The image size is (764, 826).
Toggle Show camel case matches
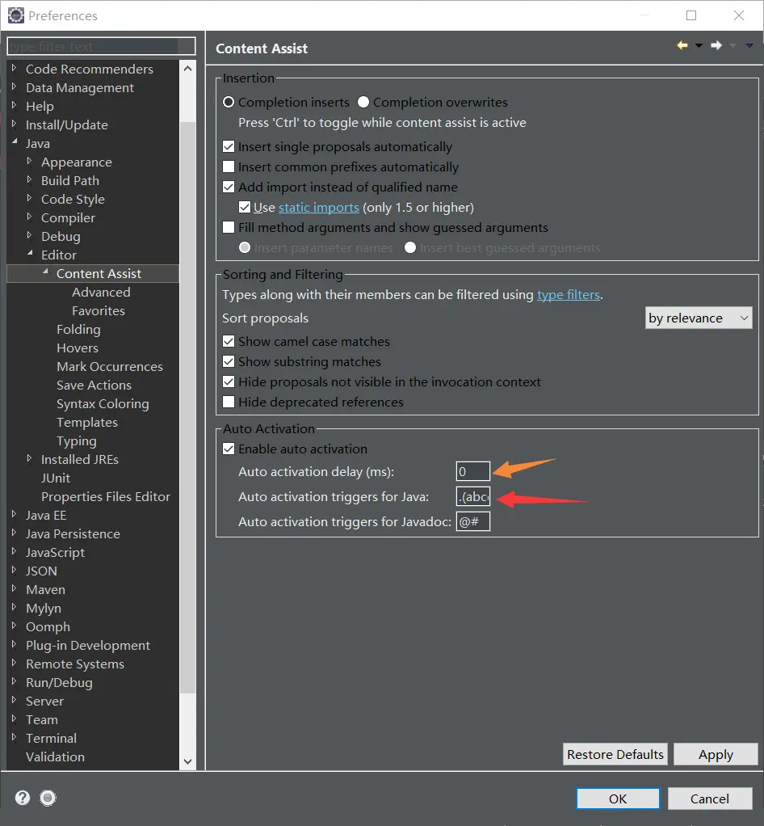(229, 341)
